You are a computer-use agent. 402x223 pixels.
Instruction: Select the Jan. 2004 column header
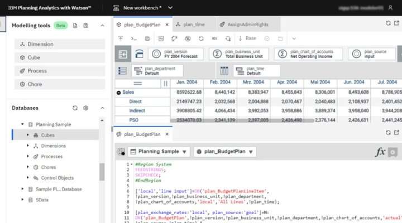[186, 82]
